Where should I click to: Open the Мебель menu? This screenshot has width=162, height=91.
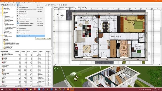pos(10,3)
